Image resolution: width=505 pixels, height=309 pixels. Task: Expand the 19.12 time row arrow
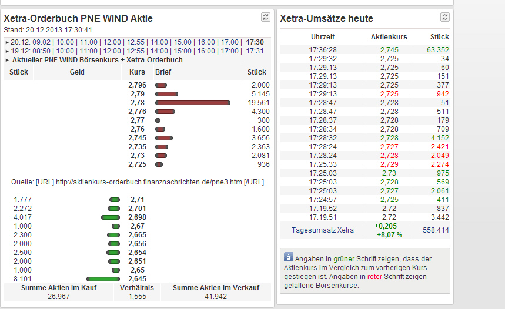(x=7, y=51)
